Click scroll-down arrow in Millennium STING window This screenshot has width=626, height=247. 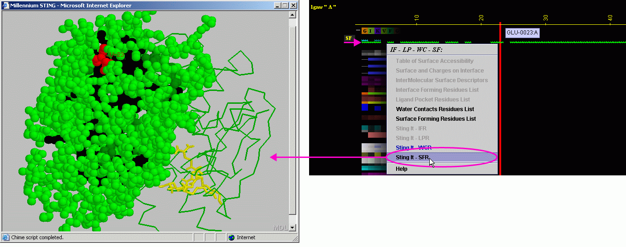click(x=292, y=228)
